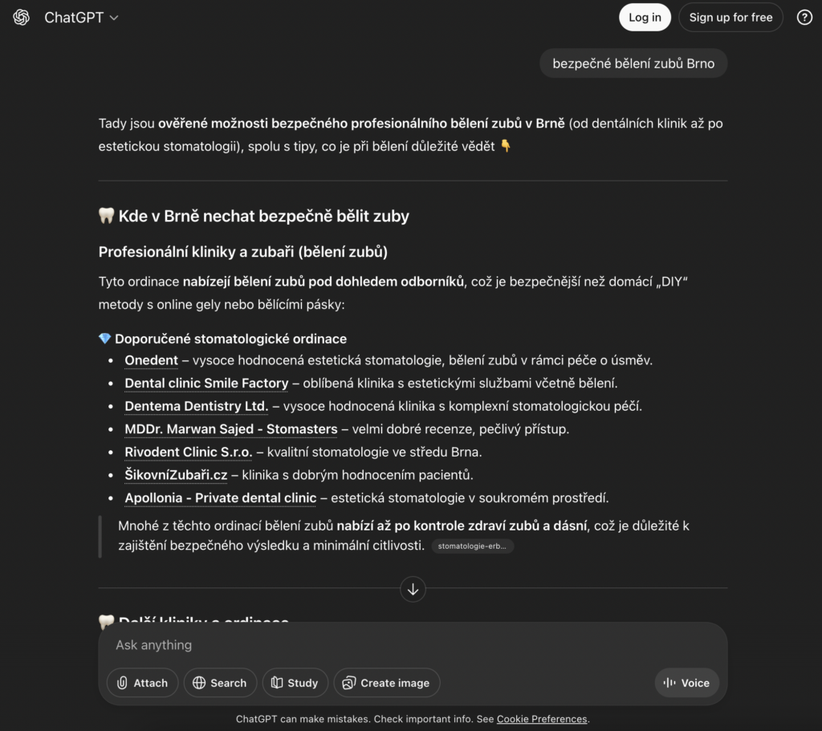Start Voice mode

coord(686,683)
